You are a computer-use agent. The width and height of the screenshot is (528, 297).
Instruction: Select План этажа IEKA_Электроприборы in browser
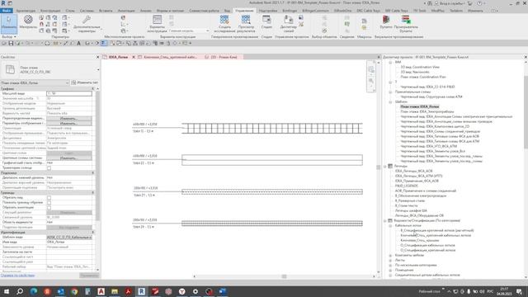point(427,111)
